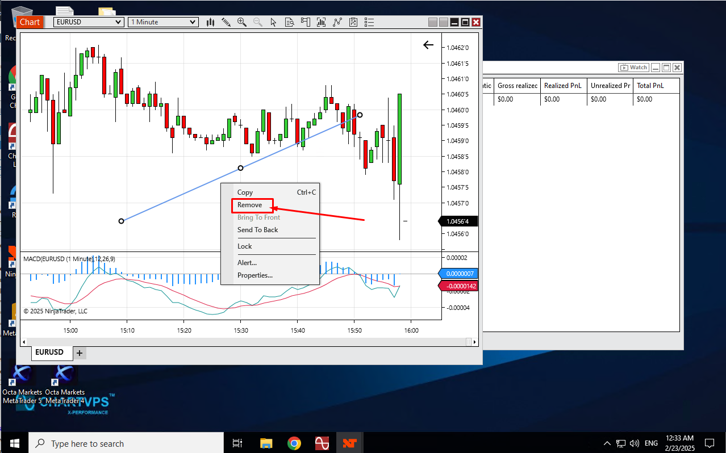Click the Zoom In magnifier icon
This screenshot has width=726, height=453.
click(x=242, y=22)
